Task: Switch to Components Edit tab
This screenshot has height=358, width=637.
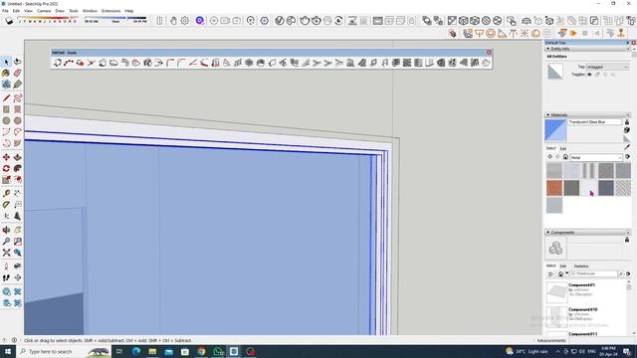Action: pyautogui.click(x=562, y=267)
